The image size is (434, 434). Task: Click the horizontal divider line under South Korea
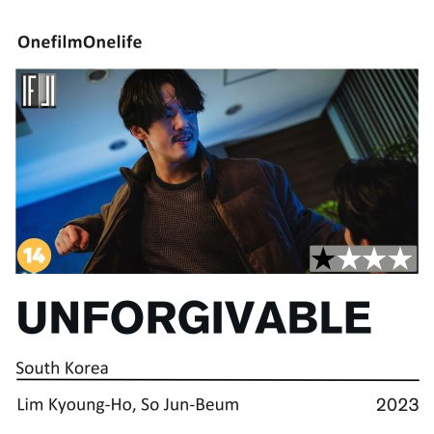218,380
